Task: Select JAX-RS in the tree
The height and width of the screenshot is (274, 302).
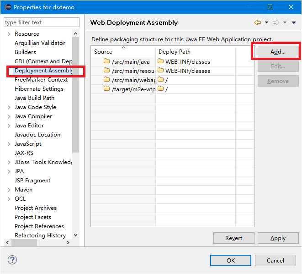Action: click(x=24, y=153)
